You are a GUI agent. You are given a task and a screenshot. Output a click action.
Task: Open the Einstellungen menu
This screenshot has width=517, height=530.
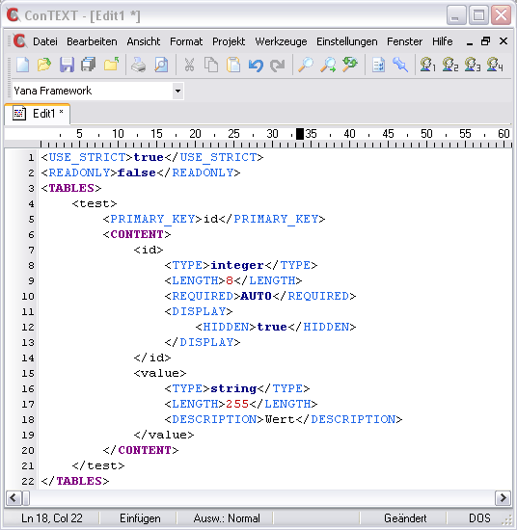[347, 41]
